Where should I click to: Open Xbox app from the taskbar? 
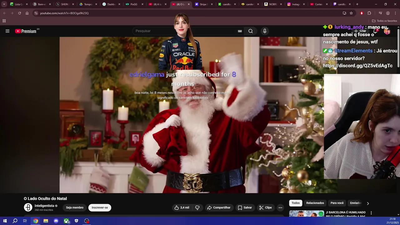[66, 221]
